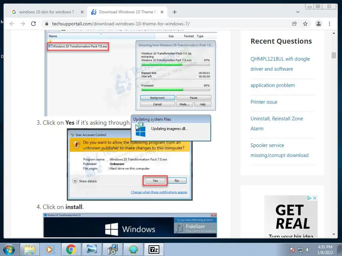Open 'Uninstall, Reinstall Zone Alarm' link
The height and width of the screenshot is (256, 342).
click(277, 124)
